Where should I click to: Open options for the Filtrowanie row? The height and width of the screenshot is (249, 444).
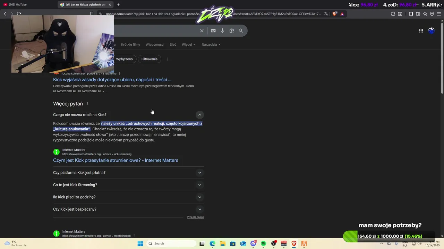(x=167, y=59)
